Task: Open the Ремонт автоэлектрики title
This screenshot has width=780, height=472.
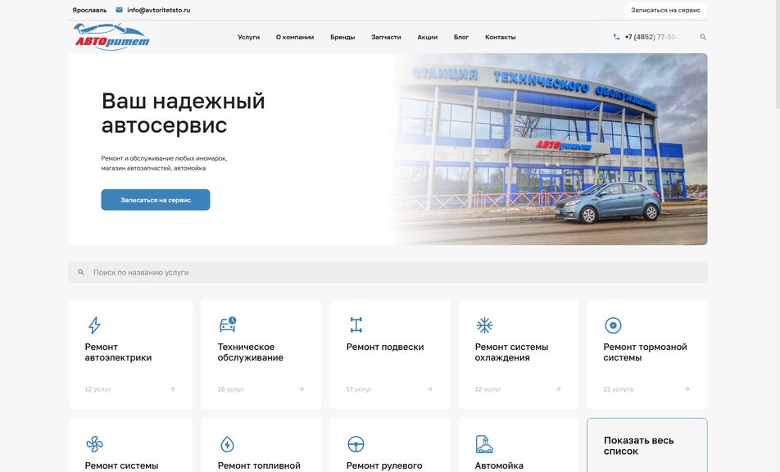Action: (118, 352)
